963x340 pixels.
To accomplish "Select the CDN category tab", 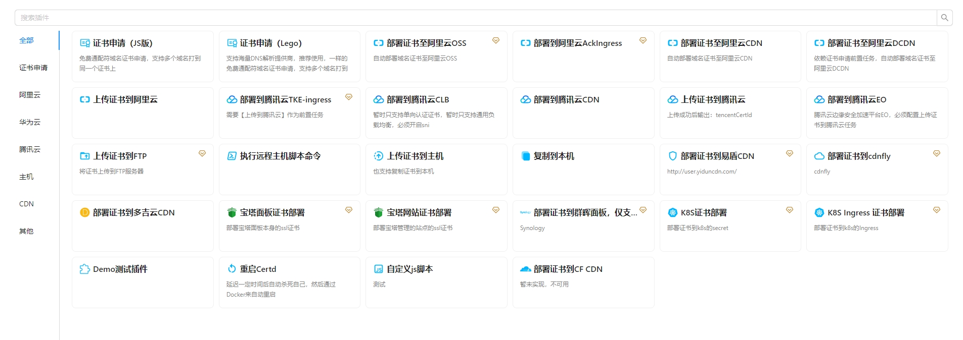I will click(26, 204).
